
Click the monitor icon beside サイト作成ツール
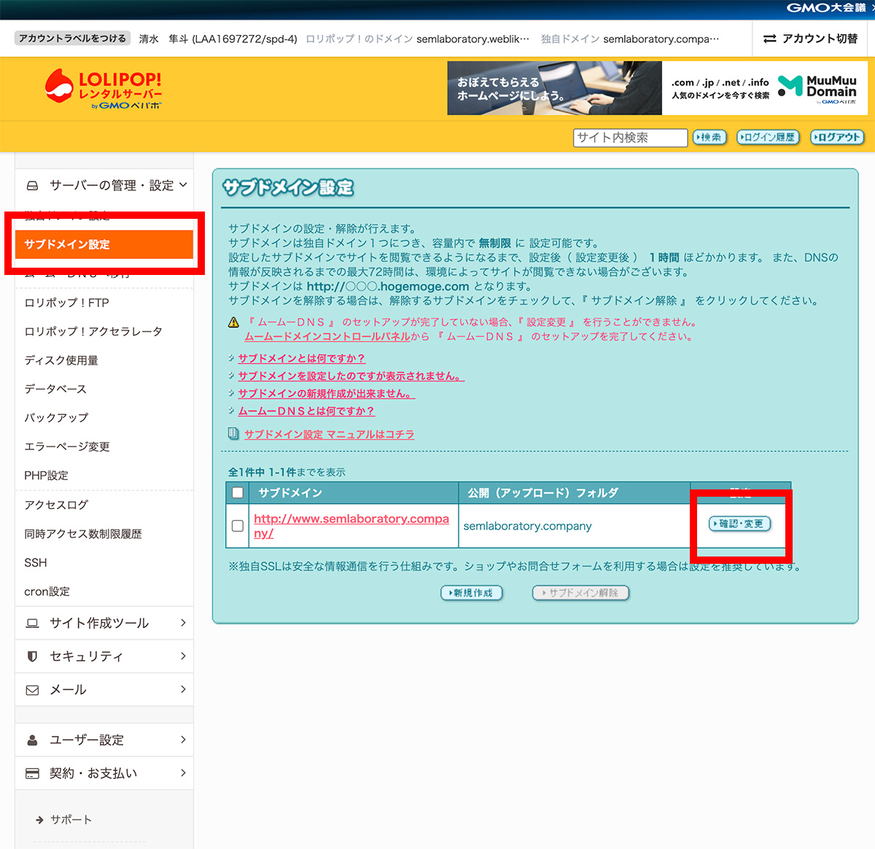pyautogui.click(x=32, y=623)
